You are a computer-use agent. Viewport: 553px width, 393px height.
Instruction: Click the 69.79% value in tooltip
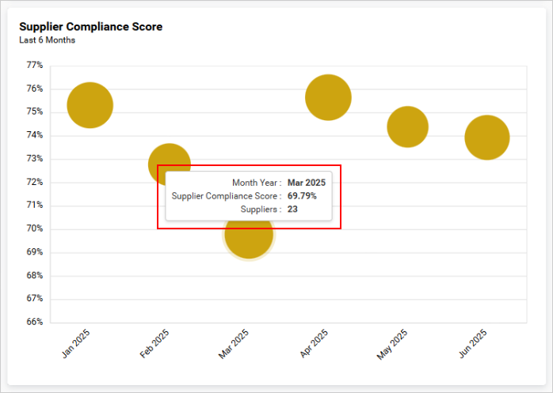[302, 195]
